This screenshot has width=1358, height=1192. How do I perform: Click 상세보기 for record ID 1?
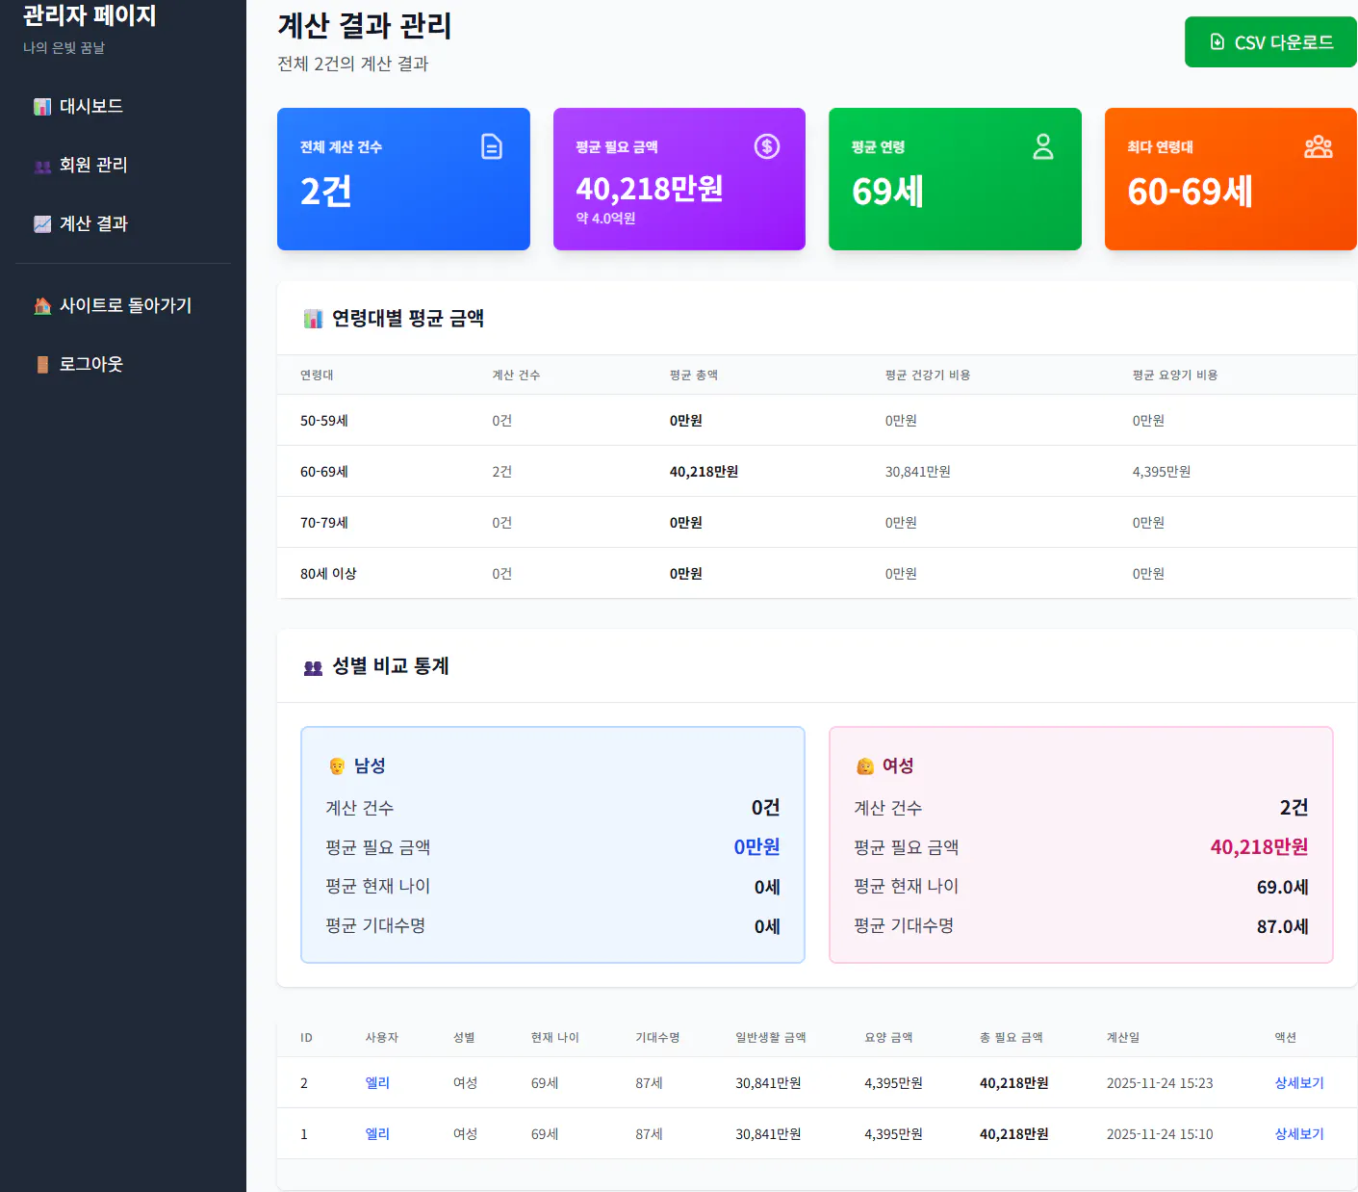pos(1297,1133)
